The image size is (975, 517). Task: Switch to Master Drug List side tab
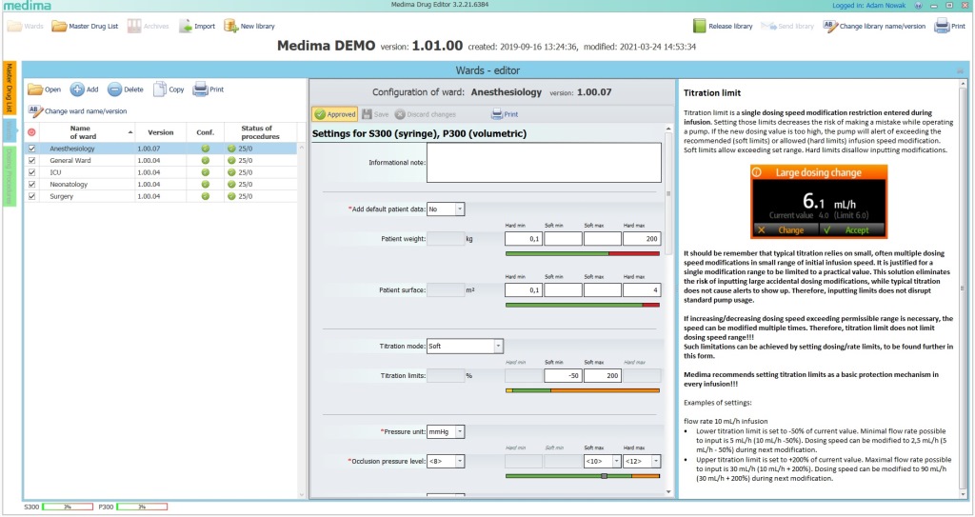(x=10, y=89)
